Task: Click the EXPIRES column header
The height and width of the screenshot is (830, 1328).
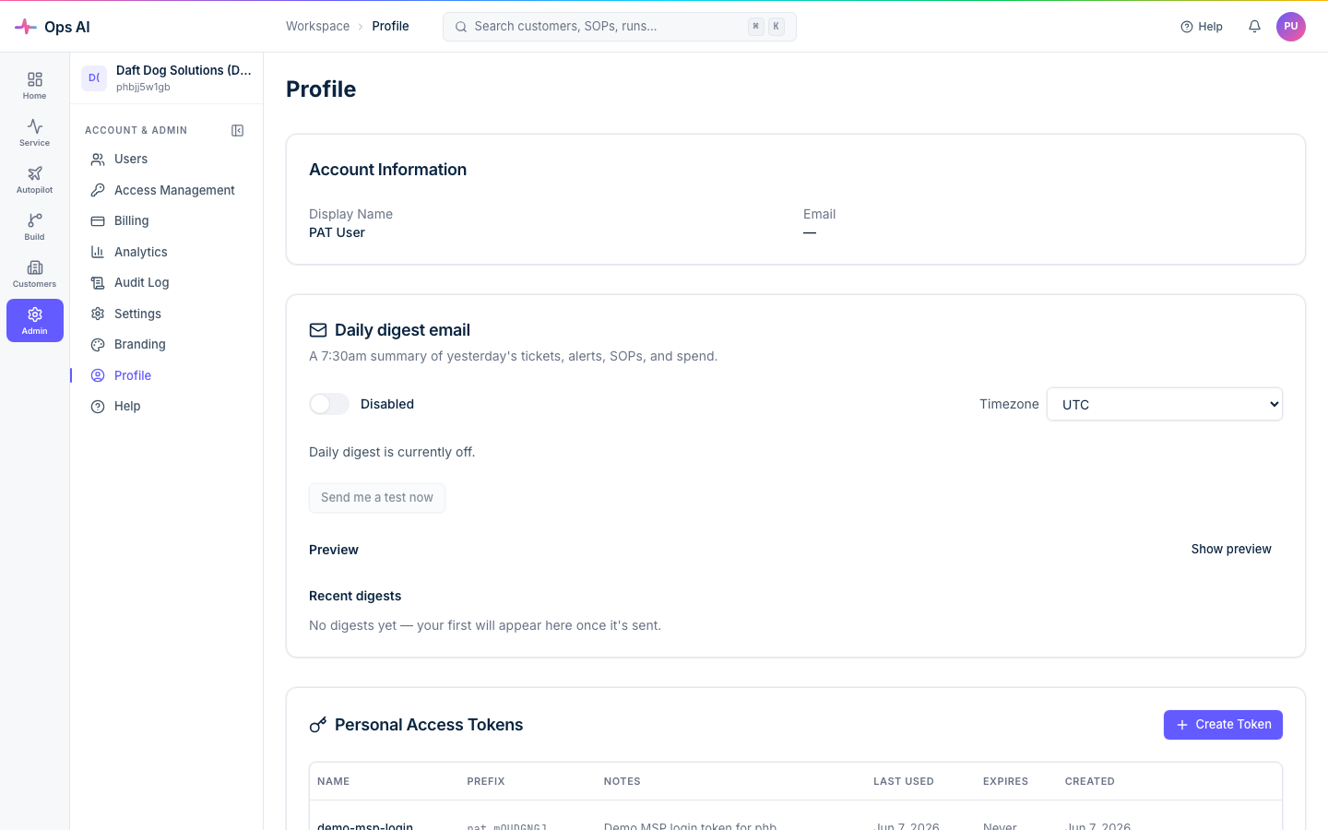Action: [x=1005, y=781]
